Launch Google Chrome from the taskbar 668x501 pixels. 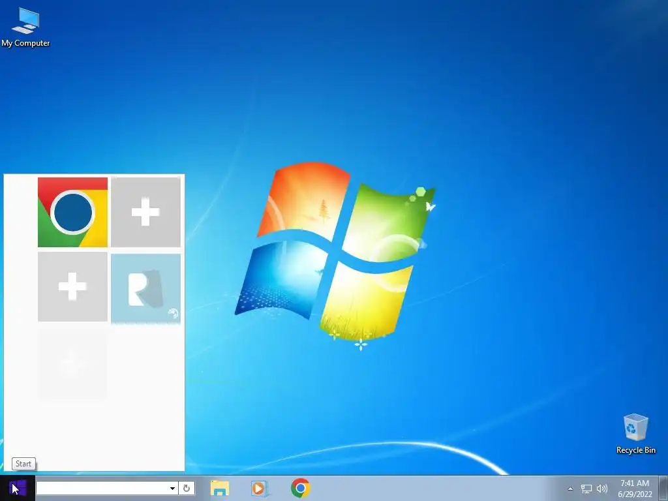coord(300,488)
